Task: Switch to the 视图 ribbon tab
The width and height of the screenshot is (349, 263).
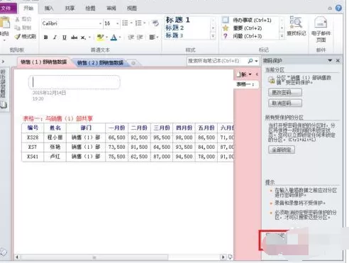Action: point(132,9)
